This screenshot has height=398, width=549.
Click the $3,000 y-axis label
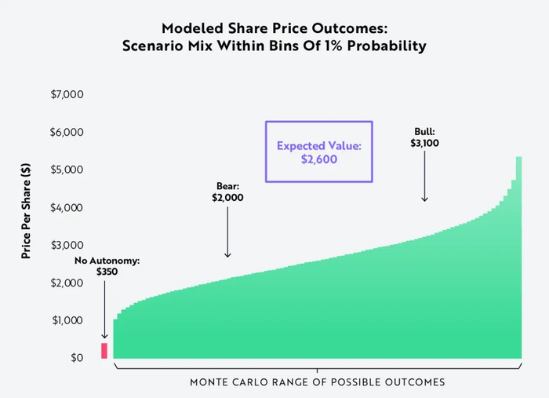coord(67,245)
